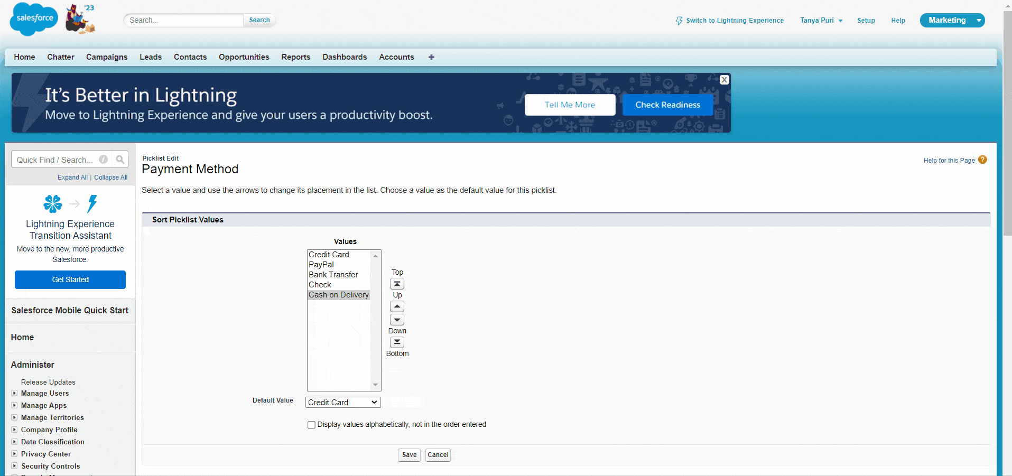Send the selected value to the Bottom
Screen dimensions: 1012x476
(397, 342)
